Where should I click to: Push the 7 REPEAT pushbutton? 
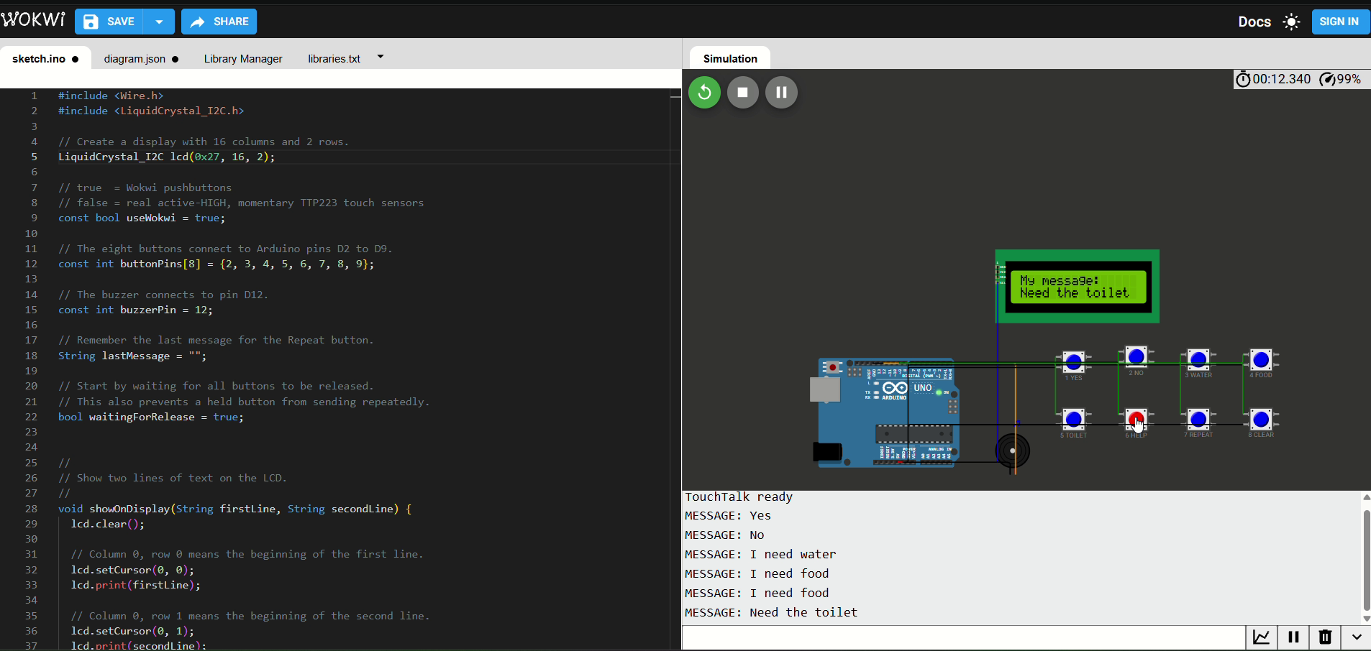pyautogui.click(x=1198, y=418)
